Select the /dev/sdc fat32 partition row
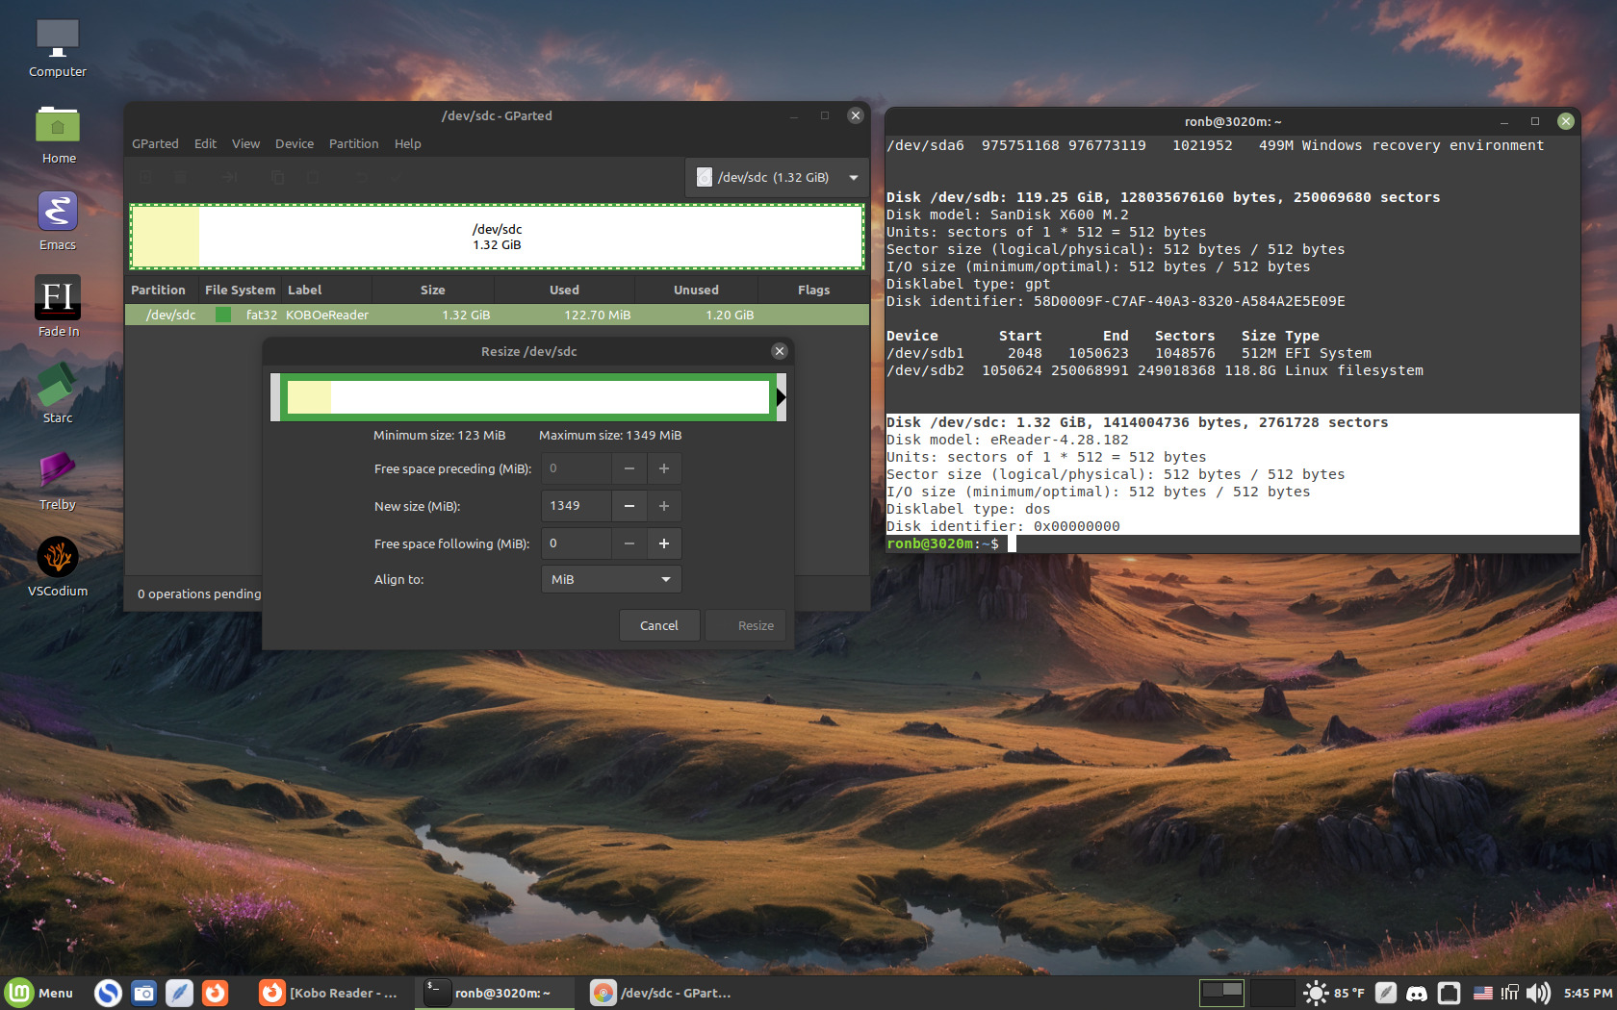Viewport: 1617px width, 1010px height. coord(497,315)
